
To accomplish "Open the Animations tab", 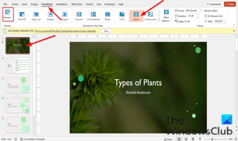I will click(62, 4).
